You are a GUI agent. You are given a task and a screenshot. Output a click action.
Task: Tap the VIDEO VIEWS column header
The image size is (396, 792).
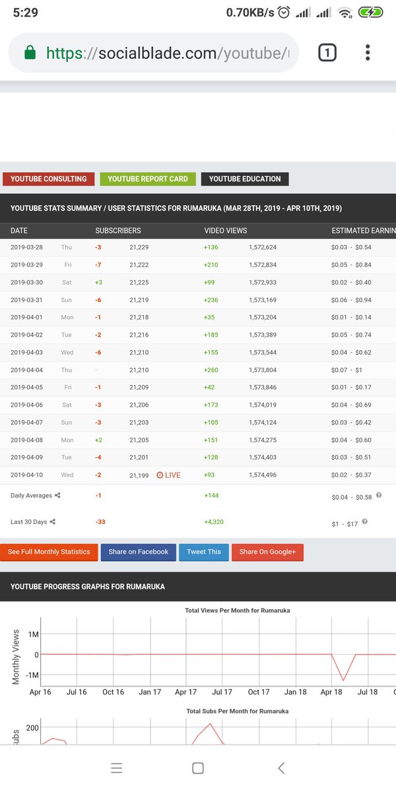tap(226, 231)
